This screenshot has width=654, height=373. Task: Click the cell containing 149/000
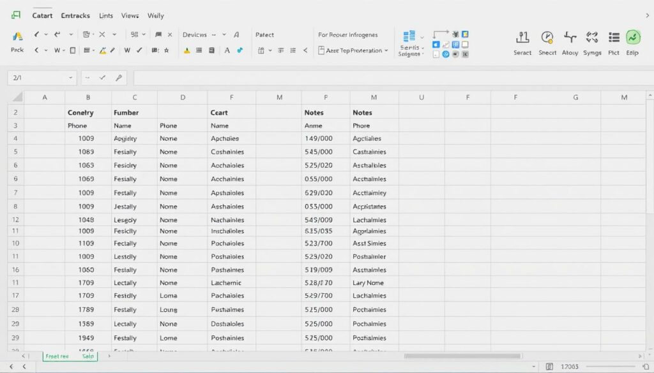click(x=325, y=138)
